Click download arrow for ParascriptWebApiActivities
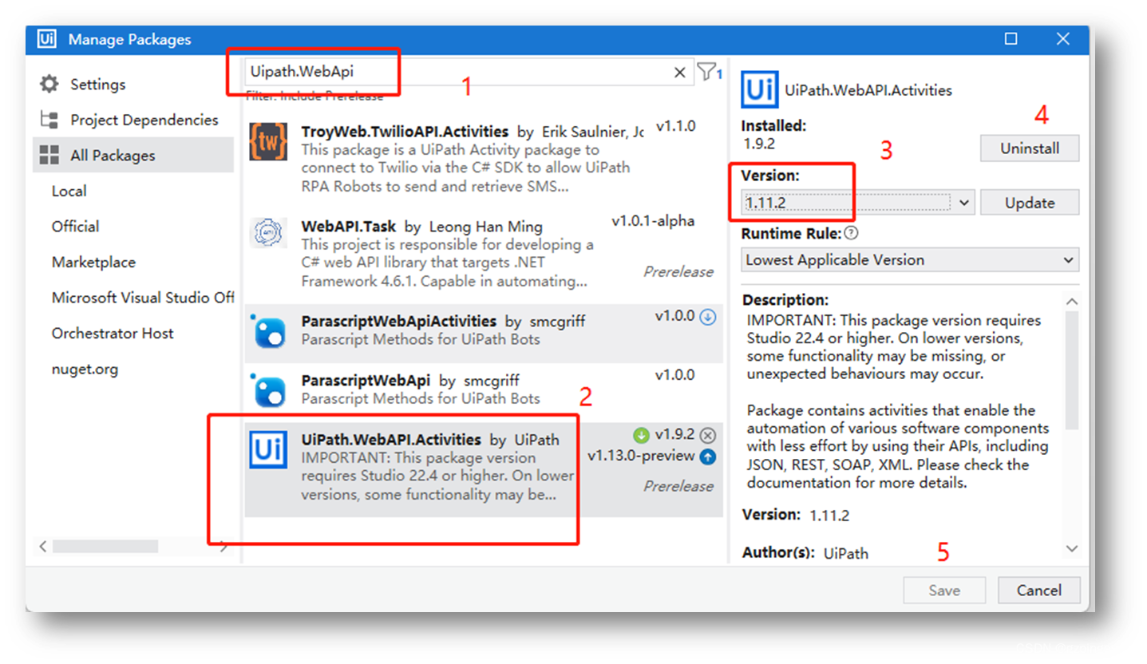 pyautogui.click(x=708, y=317)
